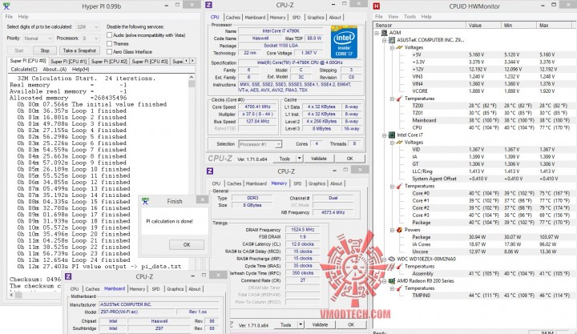The image size is (577, 334).
Task: Click OK in the Finish dialog
Action: pyautogui.click(x=187, y=244)
